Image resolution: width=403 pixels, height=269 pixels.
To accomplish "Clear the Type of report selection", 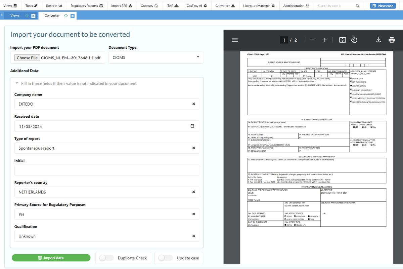I will point(193,148).
